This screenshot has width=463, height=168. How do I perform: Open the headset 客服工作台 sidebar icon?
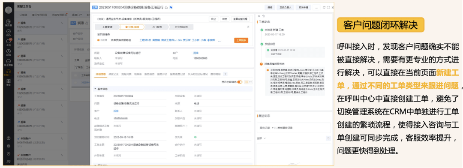(9, 72)
